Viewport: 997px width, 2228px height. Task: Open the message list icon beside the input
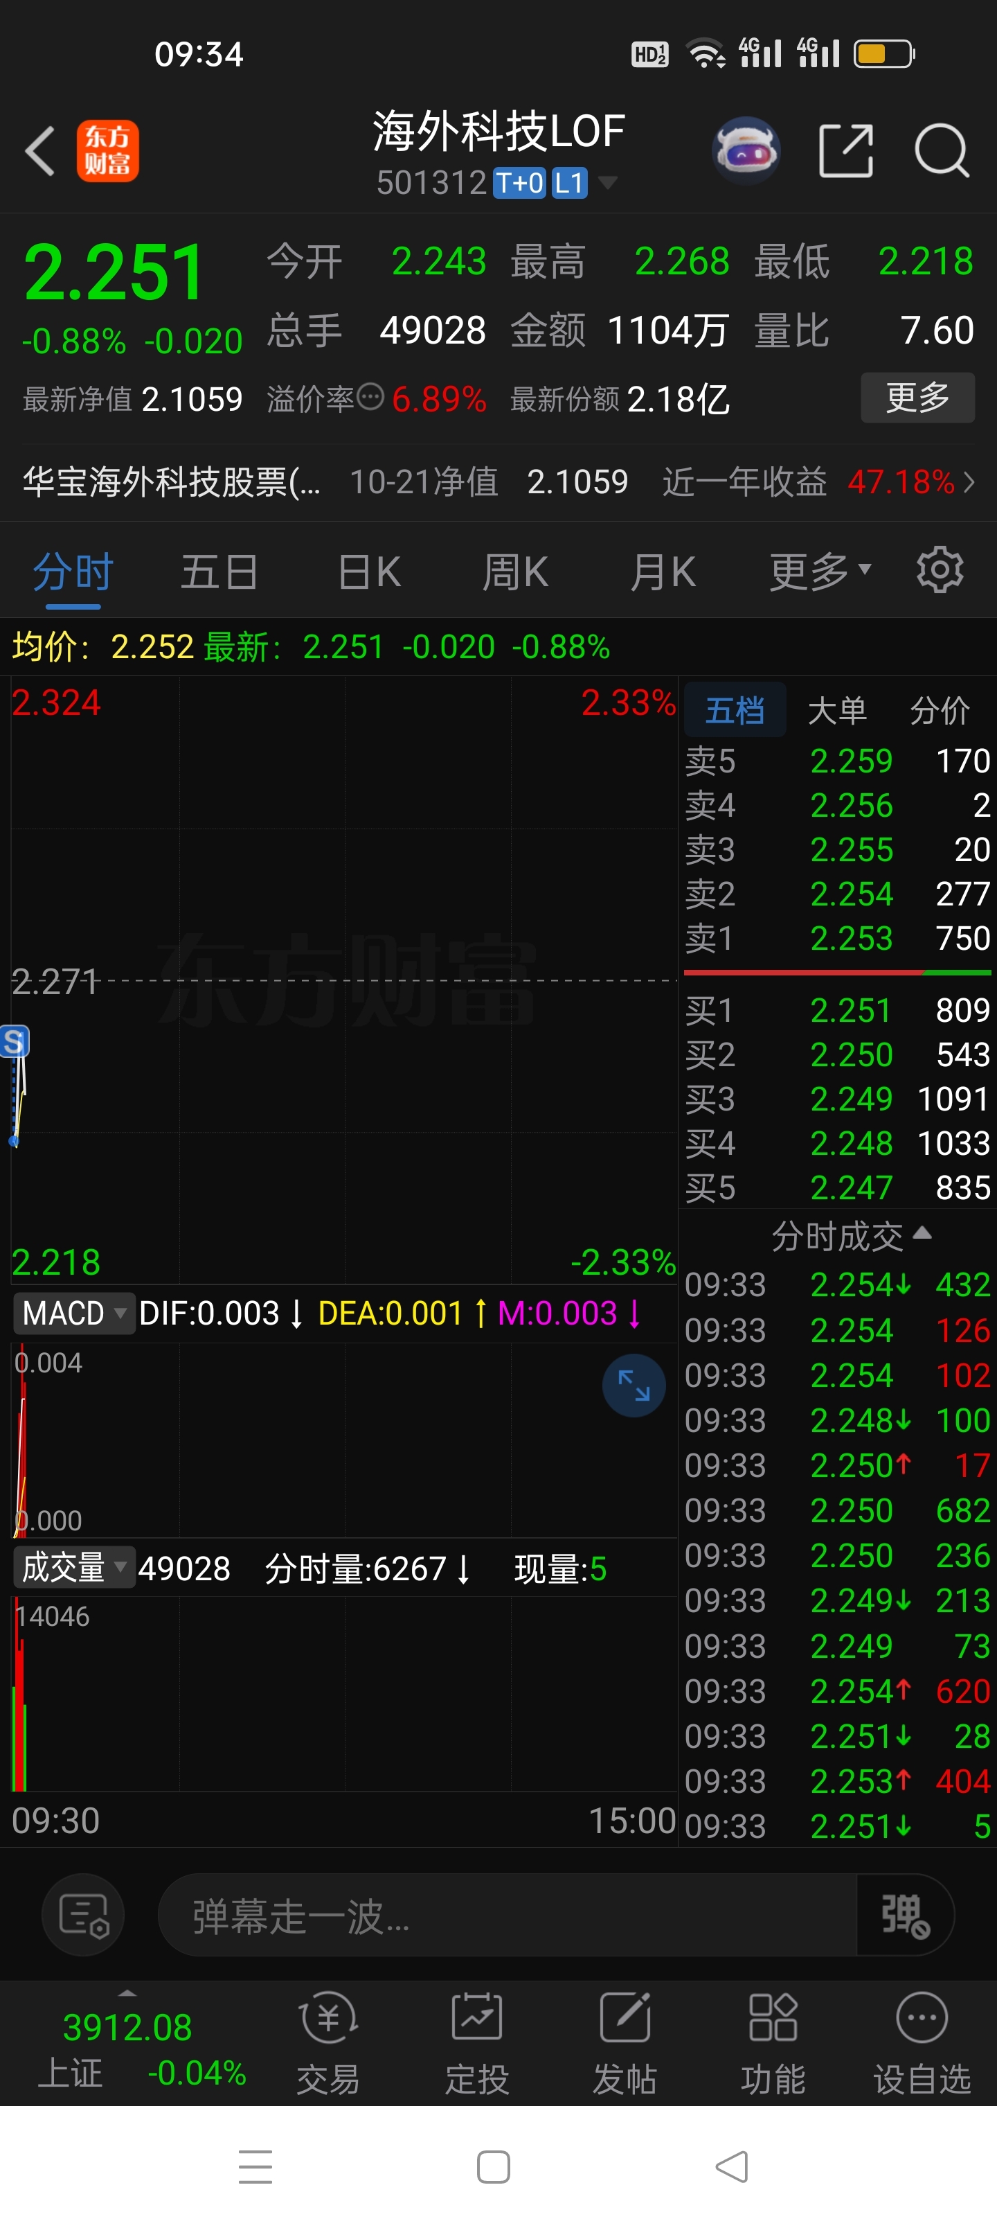(x=83, y=1915)
